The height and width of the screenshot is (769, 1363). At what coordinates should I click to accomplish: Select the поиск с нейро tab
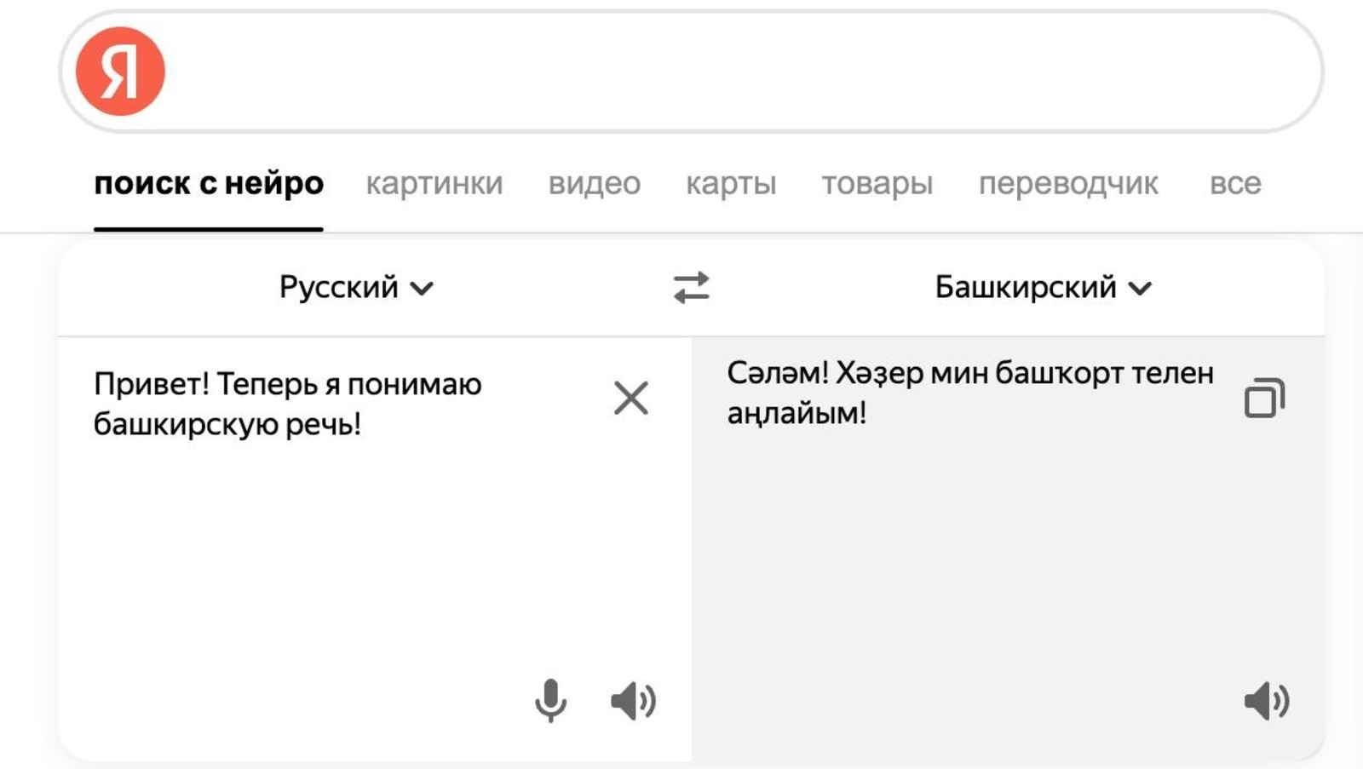(x=209, y=184)
